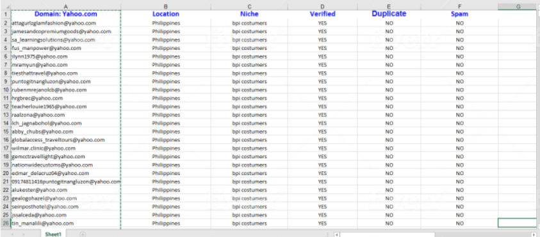This screenshot has width=540, height=237.
Task: Select the attagurlzglamfashion@yahoo.com cell
Action: [66, 23]
